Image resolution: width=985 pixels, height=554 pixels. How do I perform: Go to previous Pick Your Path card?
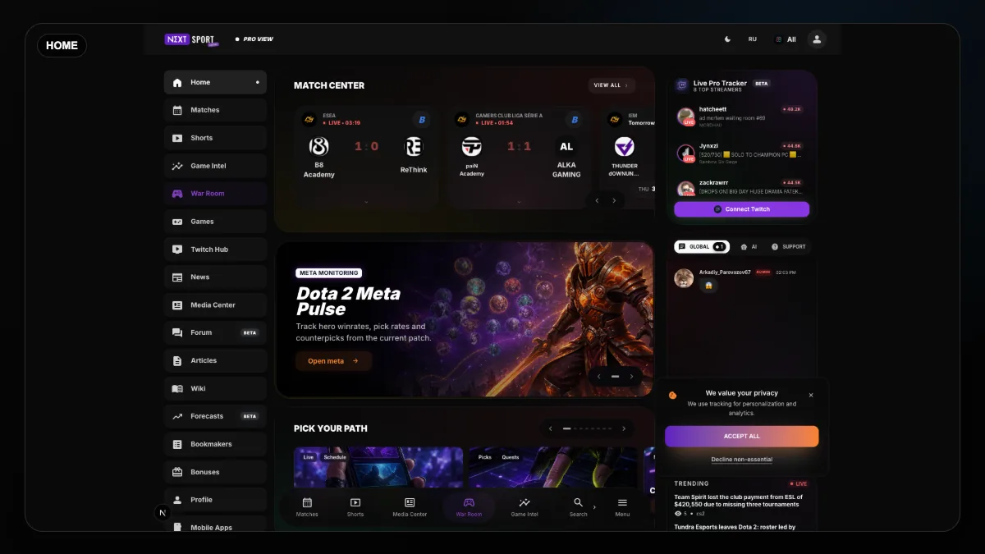551,428
